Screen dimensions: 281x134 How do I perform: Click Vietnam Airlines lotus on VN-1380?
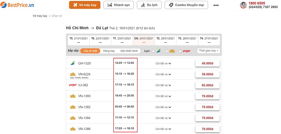pos(73,96)
